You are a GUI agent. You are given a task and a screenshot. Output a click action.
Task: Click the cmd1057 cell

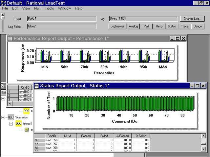coord(52,144)
